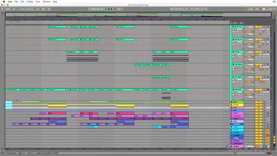Screen dimensions: 277x156
Task: Select the Bell Lead track title
Action: 239,27
